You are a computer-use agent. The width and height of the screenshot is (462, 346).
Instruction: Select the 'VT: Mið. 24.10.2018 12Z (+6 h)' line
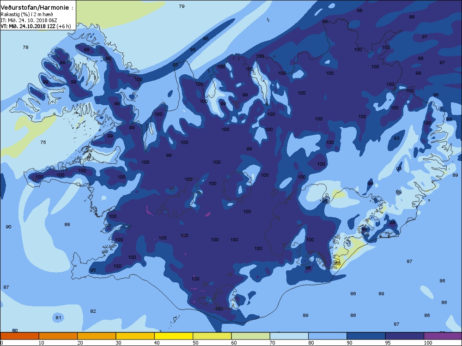[36, 26]
